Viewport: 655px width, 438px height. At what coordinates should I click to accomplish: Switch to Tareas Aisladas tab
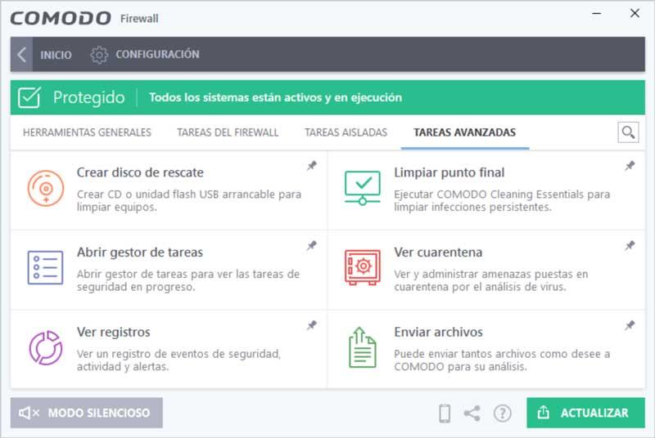click(346, 132)
